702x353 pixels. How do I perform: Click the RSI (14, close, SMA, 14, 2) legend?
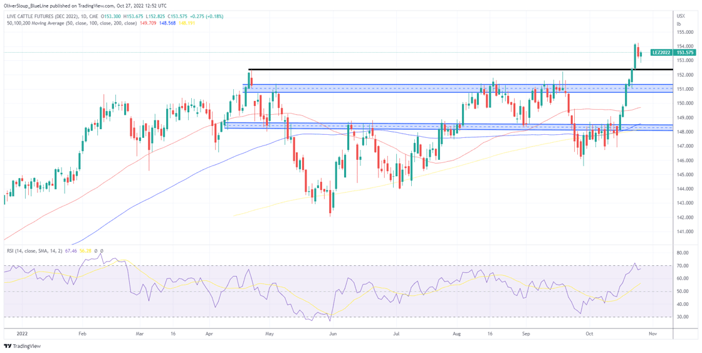point(34,251)
